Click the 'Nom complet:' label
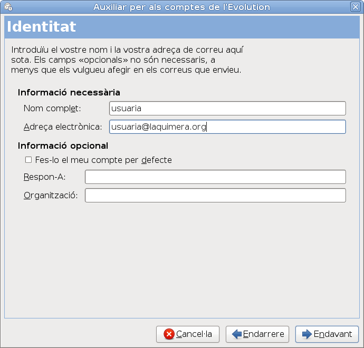 52,108
